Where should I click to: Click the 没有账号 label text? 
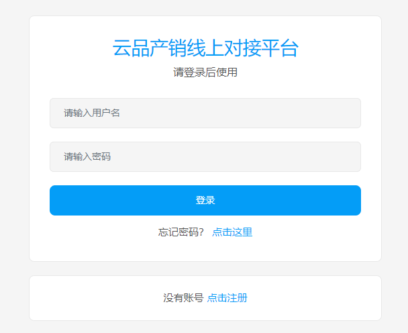(183, 297)
